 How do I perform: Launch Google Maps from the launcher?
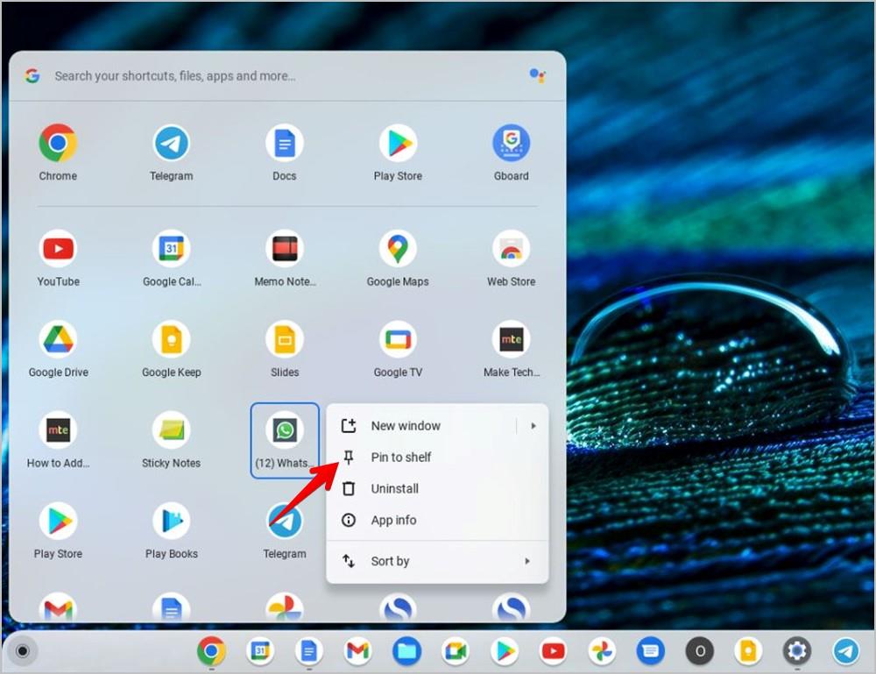pyautogui.click(x=398, y=249)
